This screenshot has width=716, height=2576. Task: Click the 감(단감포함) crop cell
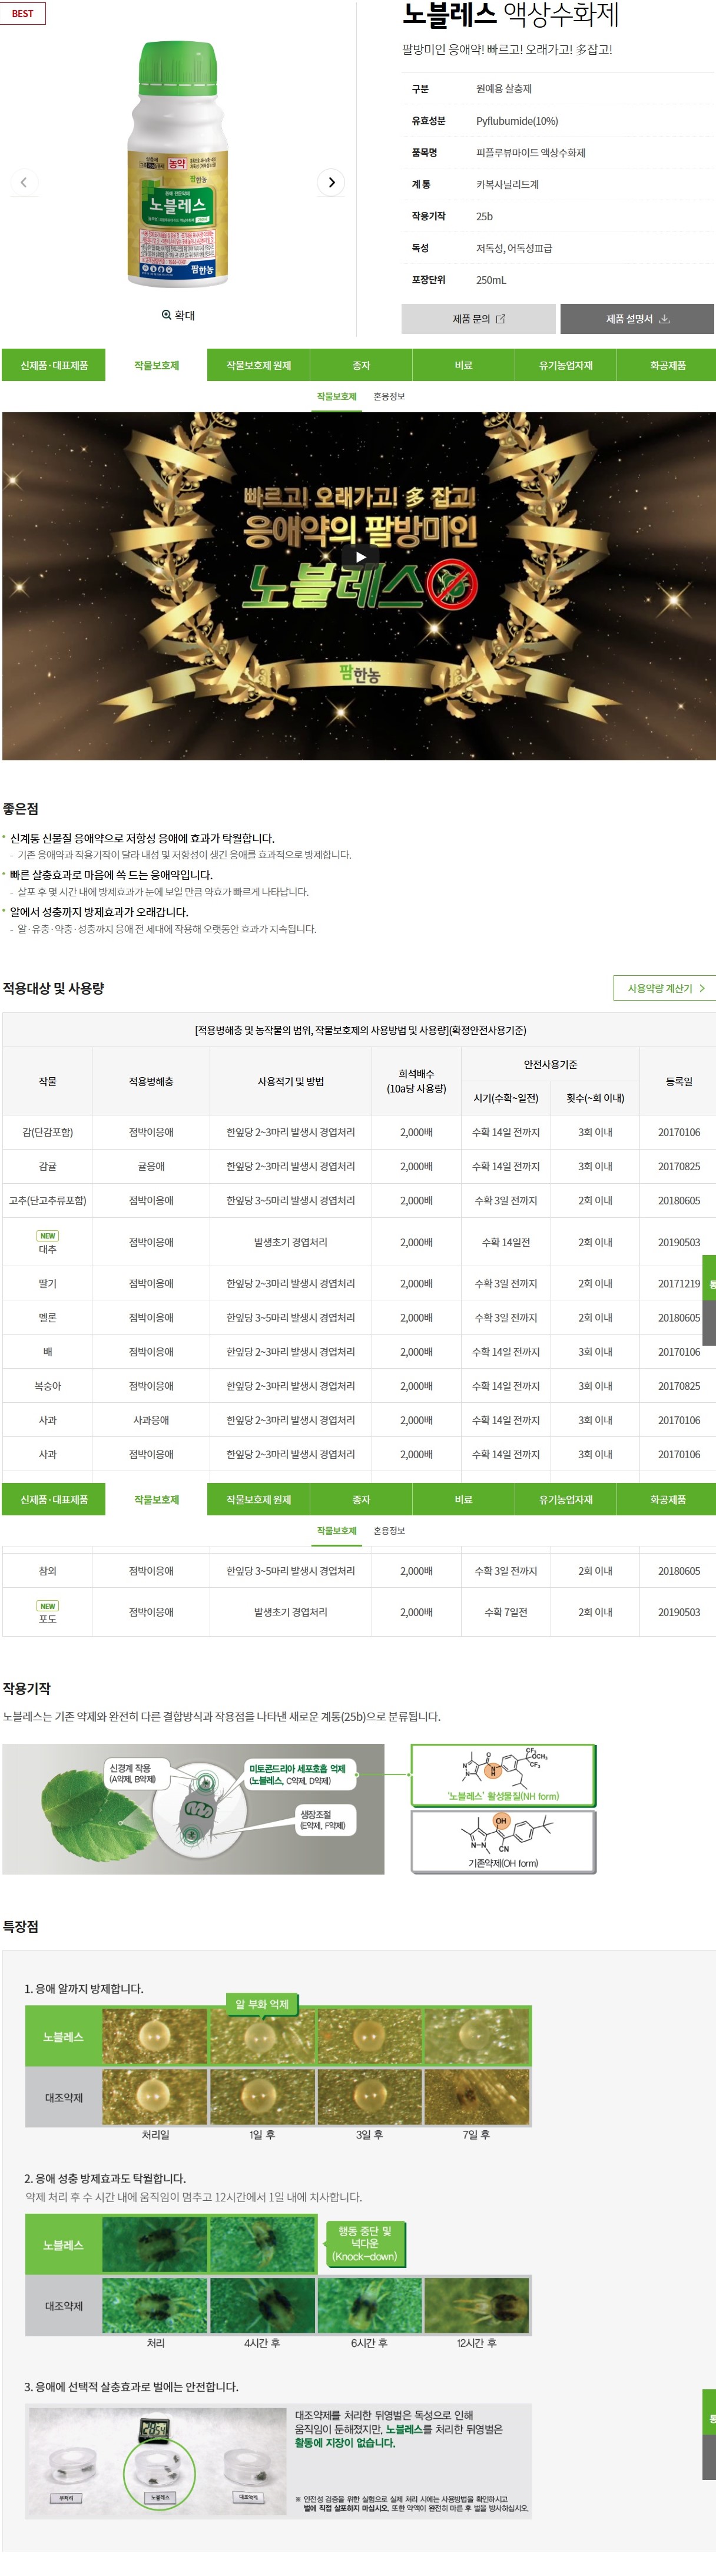click(47, 1132)
